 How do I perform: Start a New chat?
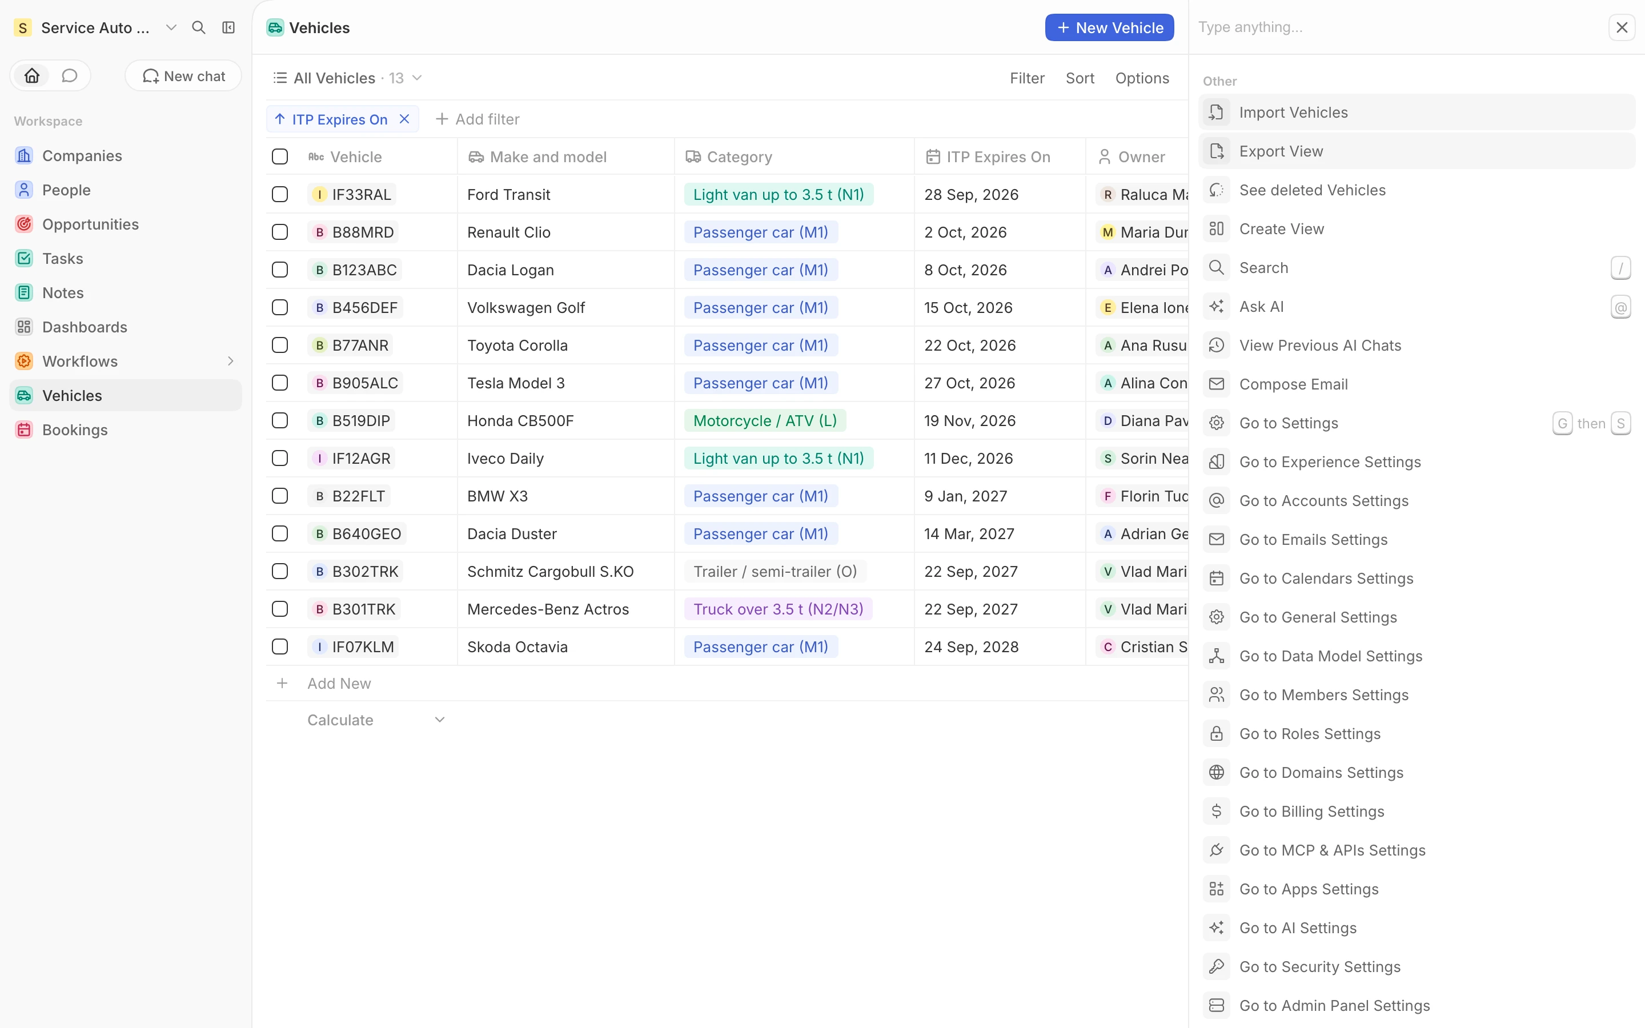tap(183, 75)
